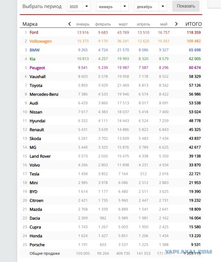Screen dimensions: 221x262
Task: Select the Cupra row name
Action: (35, 227)
